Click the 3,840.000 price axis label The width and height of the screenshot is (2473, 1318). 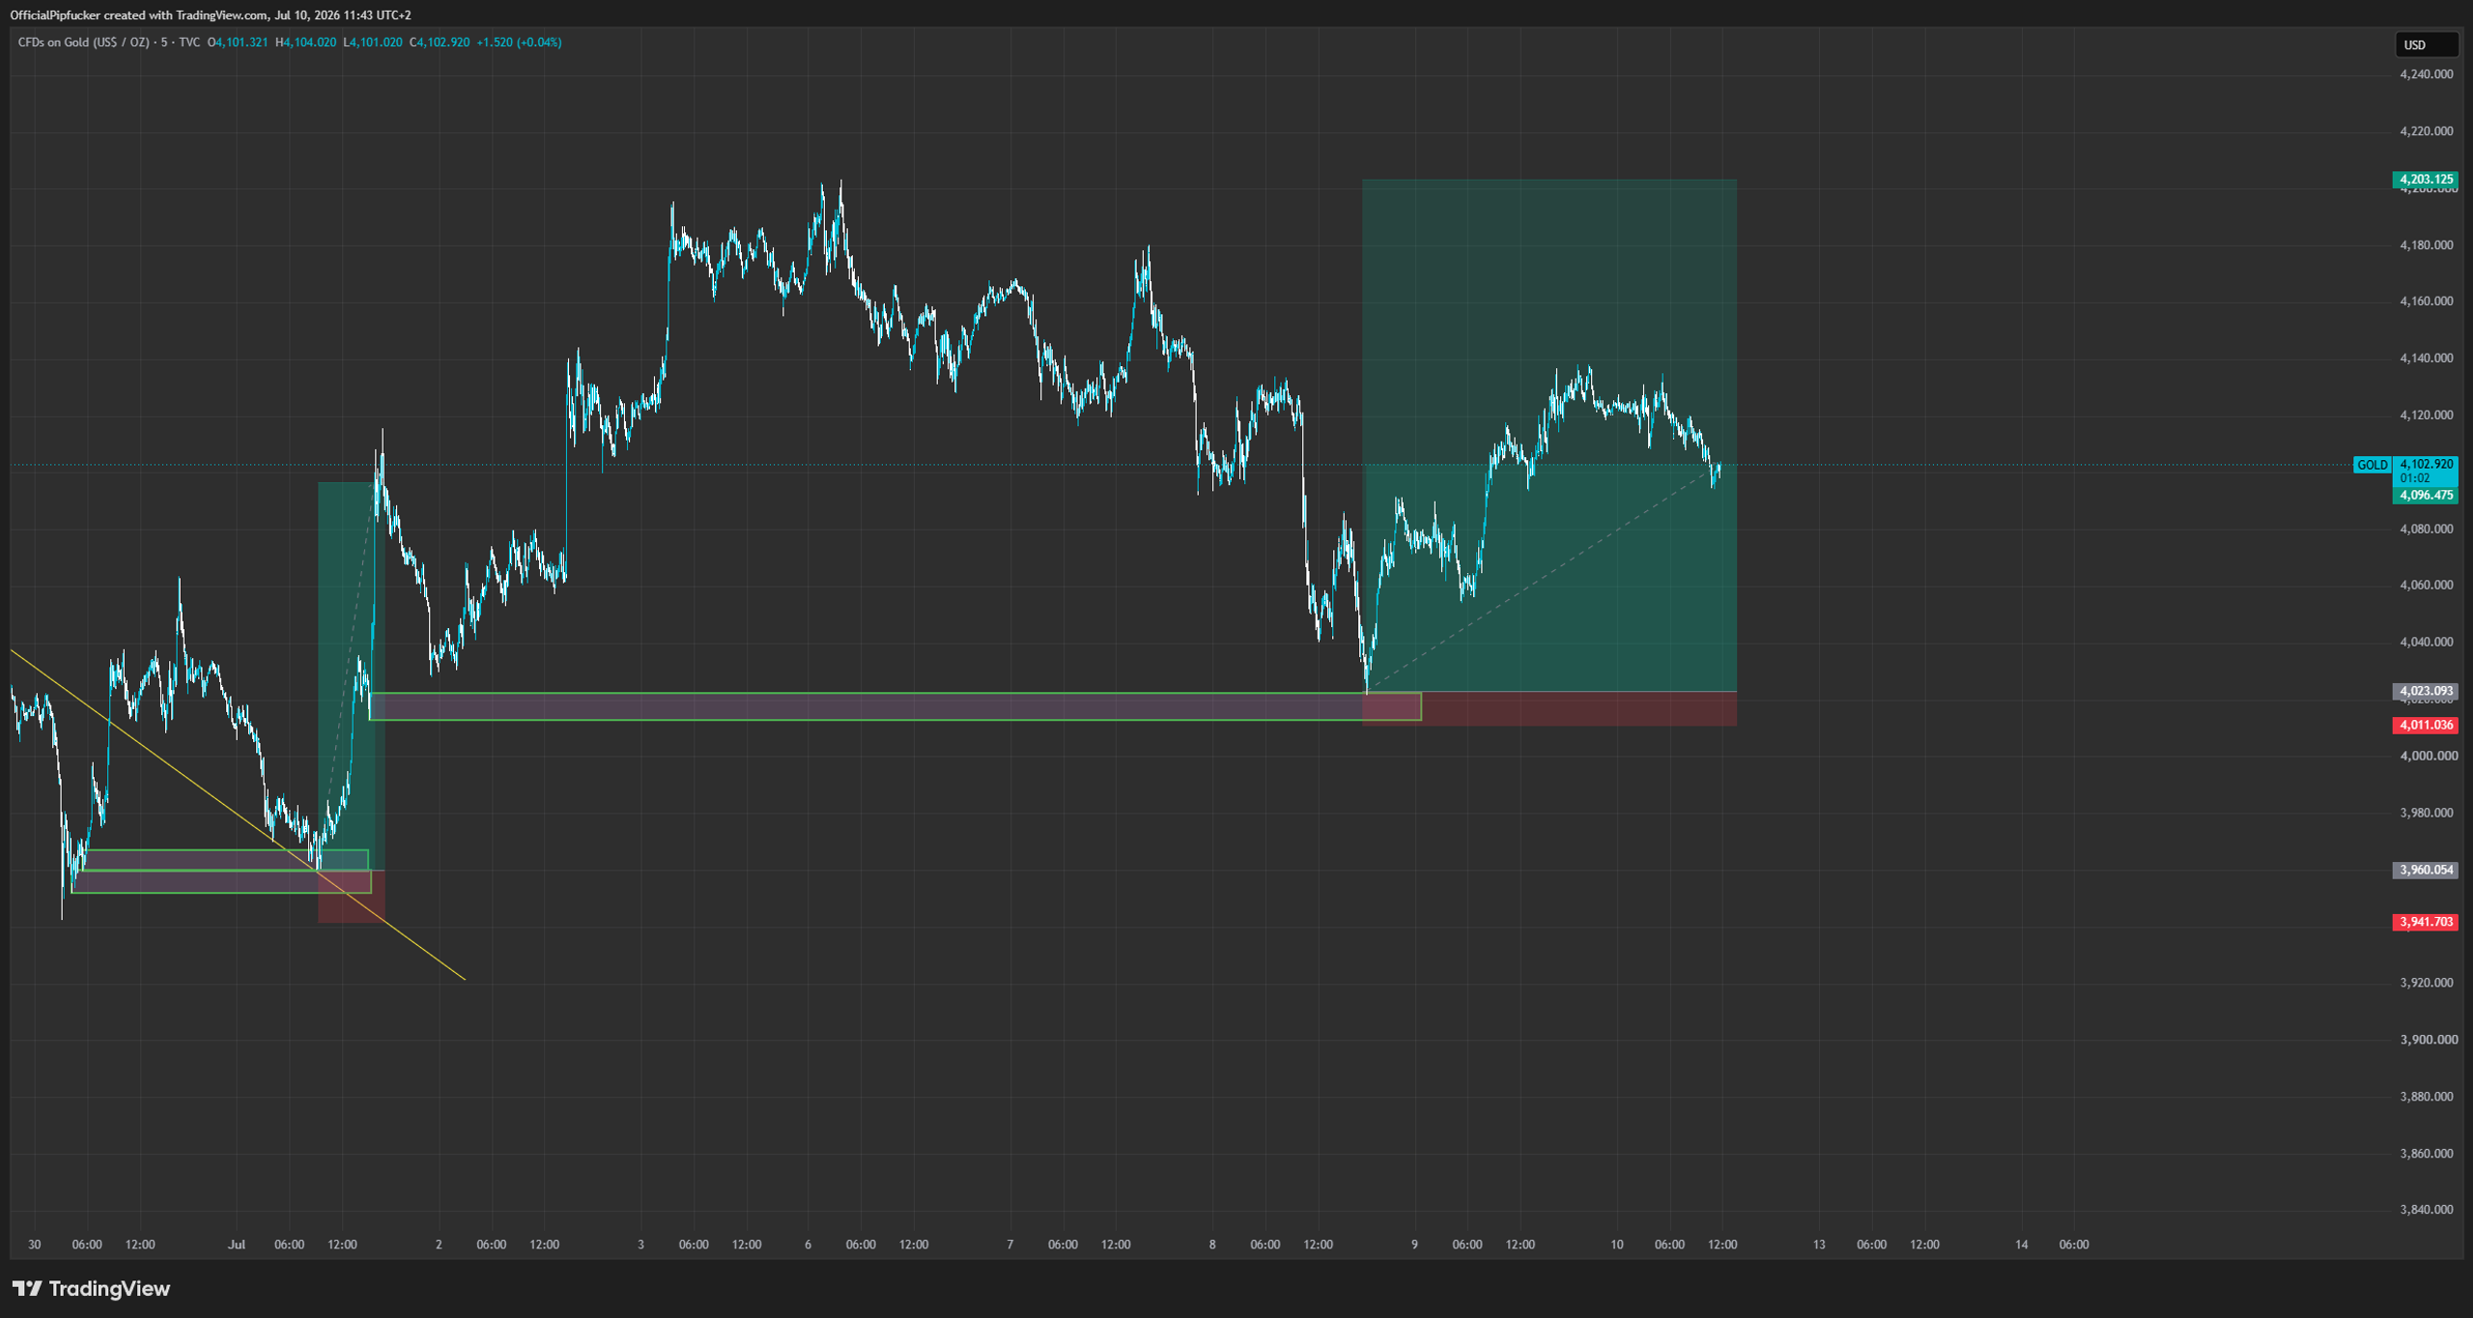[x=2426, y=1210]
